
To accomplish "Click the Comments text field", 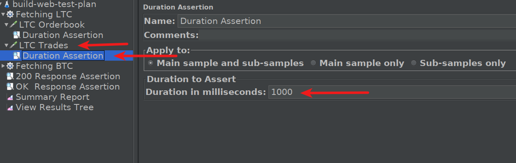I will pyautogui.click(x=357, y=35).
